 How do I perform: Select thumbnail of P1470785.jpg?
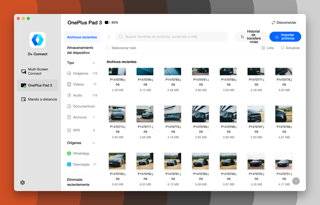click(117, 72)
